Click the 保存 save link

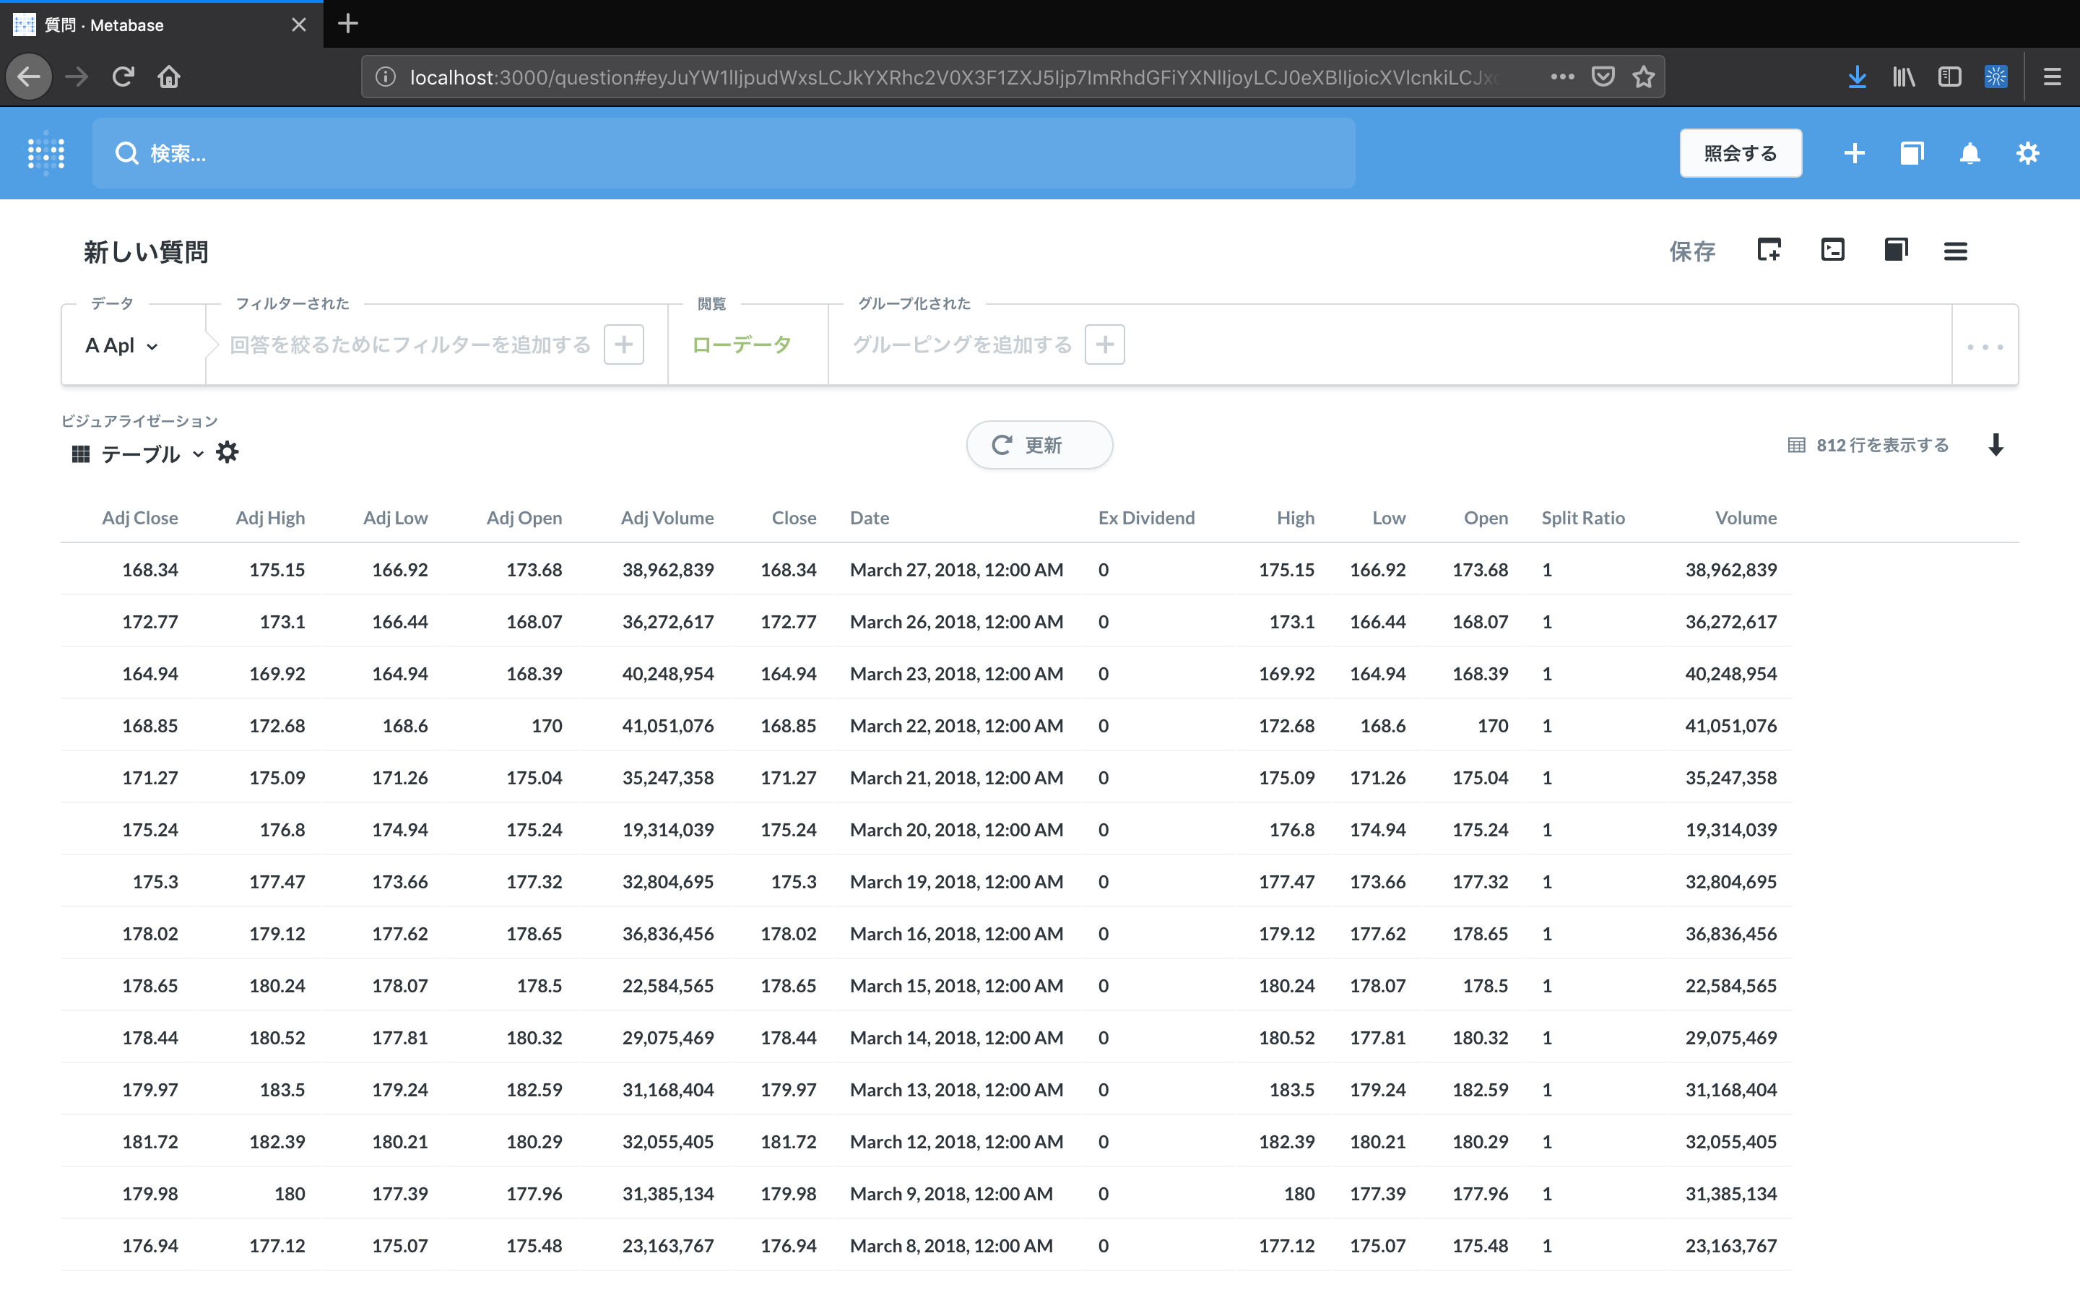coord(1691,251)
